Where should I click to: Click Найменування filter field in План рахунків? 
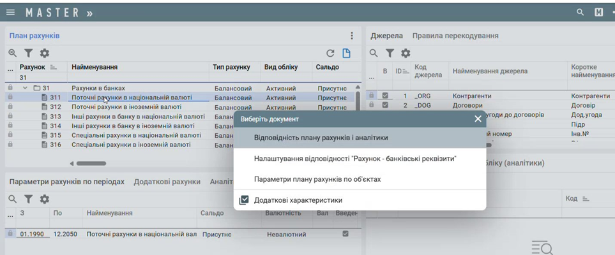138,78
